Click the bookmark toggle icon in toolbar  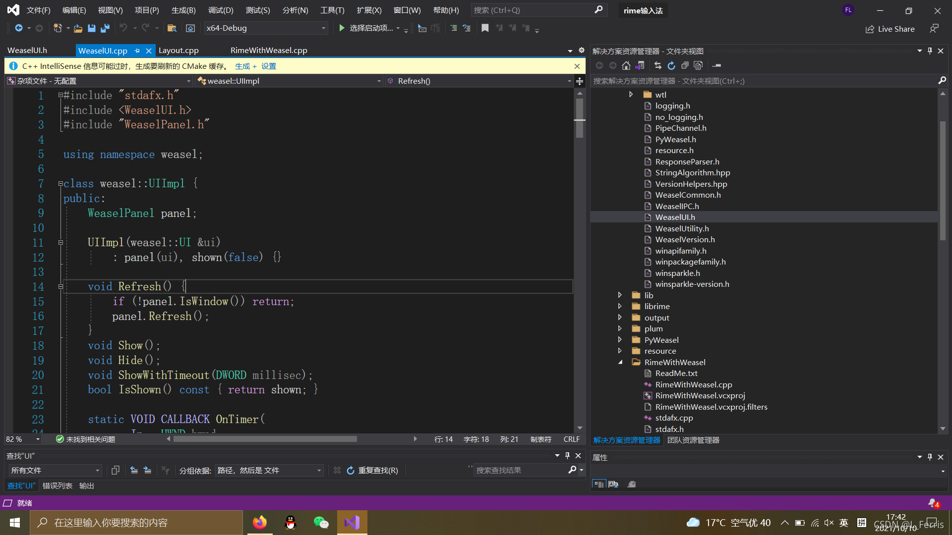point(485,28)
